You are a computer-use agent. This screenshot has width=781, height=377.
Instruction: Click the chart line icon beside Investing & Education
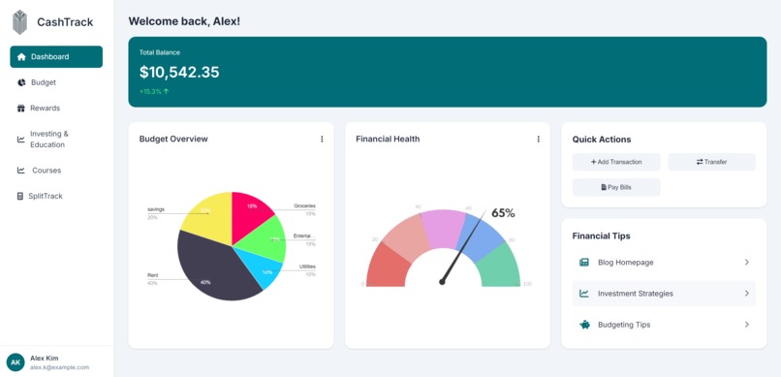click(21, 140)
